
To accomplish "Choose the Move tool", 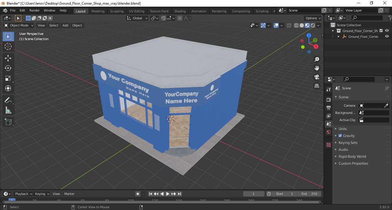I will click(x=8, y=58).
